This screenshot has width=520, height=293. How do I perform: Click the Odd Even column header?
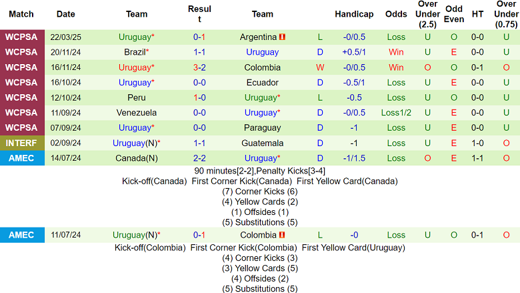coord(454,14)
